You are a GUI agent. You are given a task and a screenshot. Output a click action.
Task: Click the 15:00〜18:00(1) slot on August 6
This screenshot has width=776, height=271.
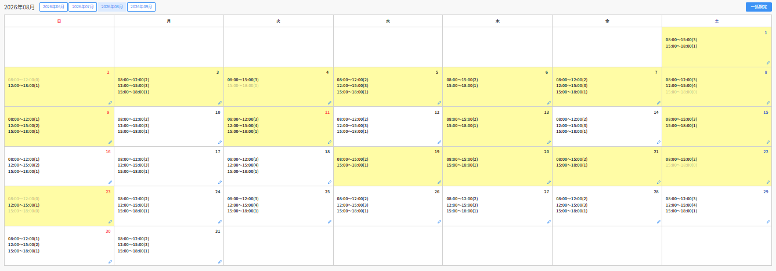(462, 86)
